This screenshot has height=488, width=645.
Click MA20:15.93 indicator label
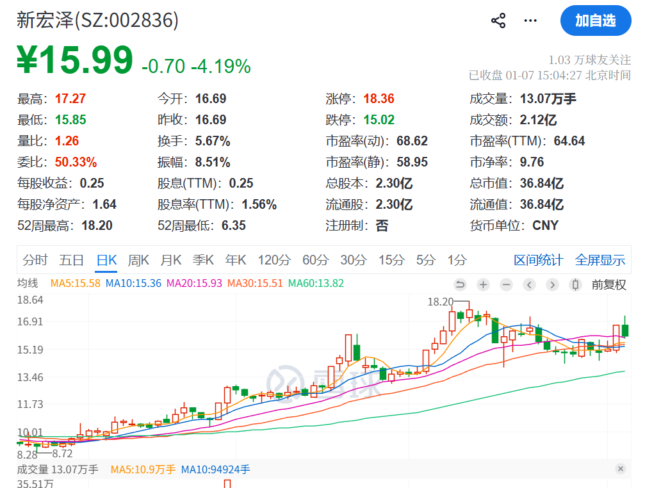[194, 283]
